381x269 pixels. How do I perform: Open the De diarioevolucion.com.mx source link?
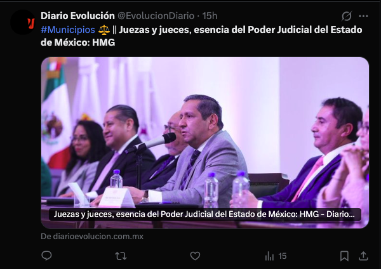[x=92, y=236]
